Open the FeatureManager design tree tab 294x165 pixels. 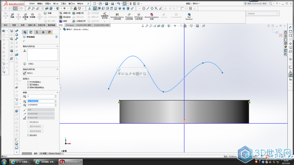(x=25, y=32)
